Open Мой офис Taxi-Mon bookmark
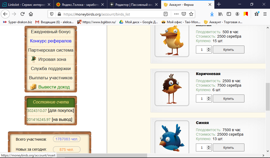 pyautogui.click(x=181, y=22)
